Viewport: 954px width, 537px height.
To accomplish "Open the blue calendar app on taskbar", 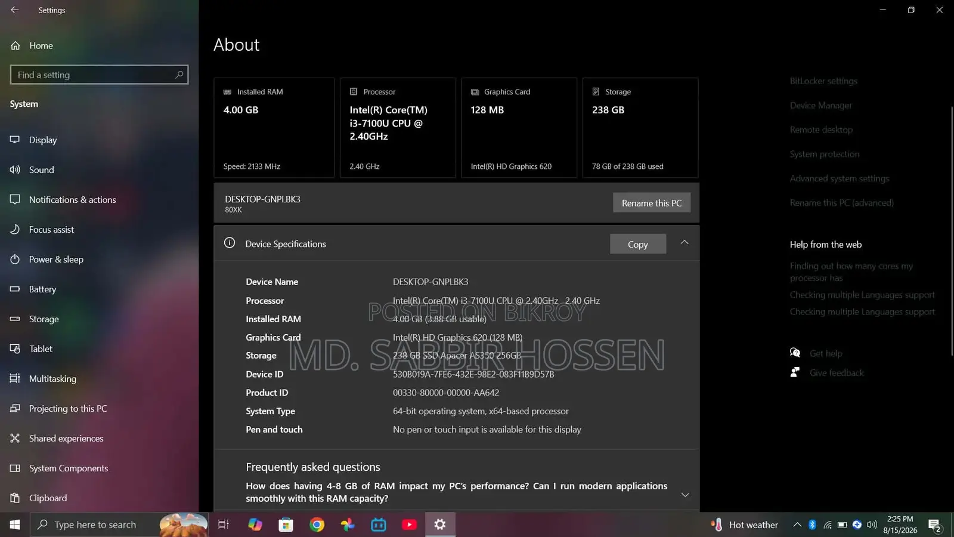I will pyautogui.click(x=379, y=524).
